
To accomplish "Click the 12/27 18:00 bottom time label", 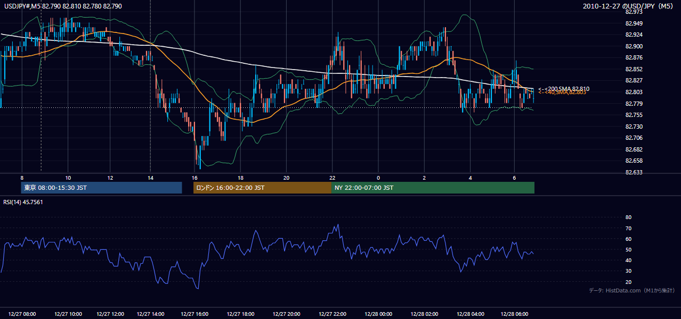I will 240,314.
